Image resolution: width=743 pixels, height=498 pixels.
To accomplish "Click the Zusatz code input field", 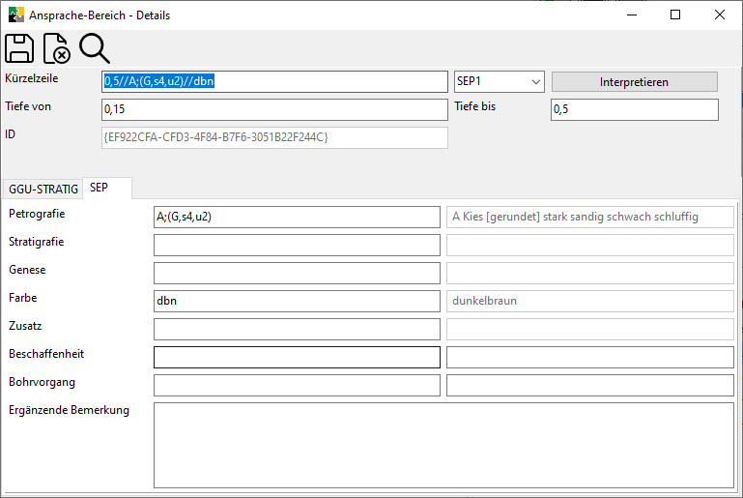I will pos(296,329).
